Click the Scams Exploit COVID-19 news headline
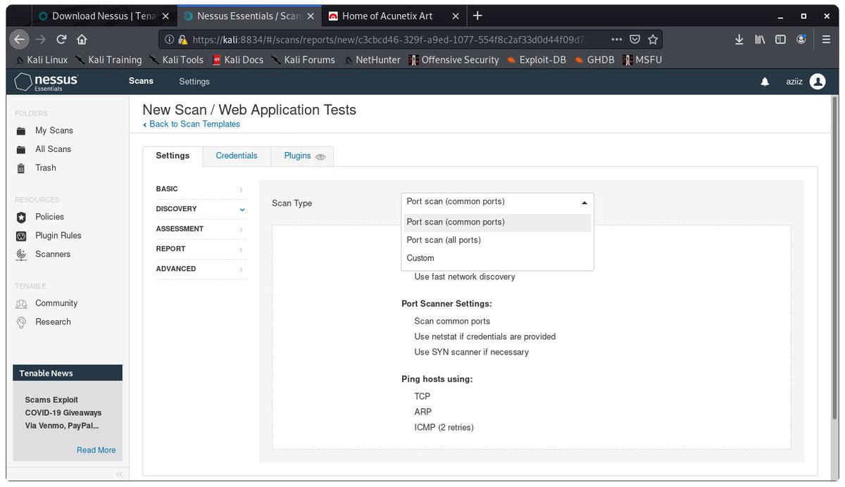This screenshot has height=487, width=845. [63, 413]
